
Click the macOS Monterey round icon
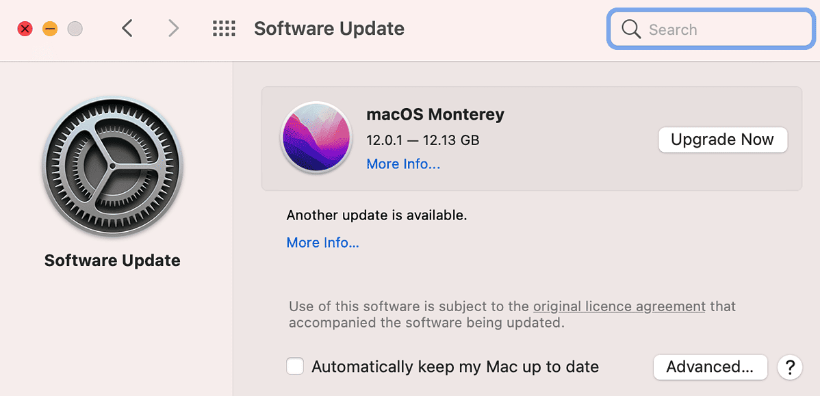316,137
